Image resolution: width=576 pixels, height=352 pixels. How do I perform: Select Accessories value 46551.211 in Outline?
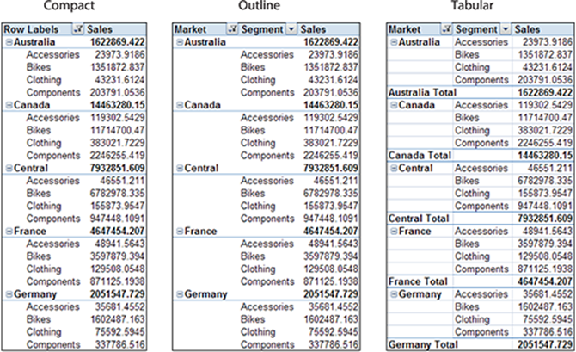[x=336, y=181]
